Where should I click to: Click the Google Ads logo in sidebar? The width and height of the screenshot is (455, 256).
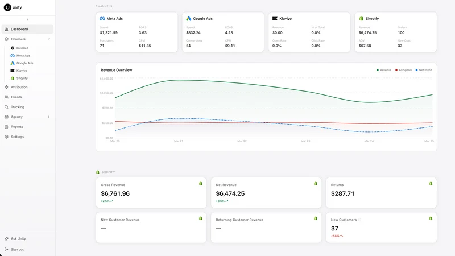(13, 63)
